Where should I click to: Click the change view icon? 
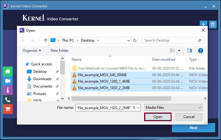173,51
